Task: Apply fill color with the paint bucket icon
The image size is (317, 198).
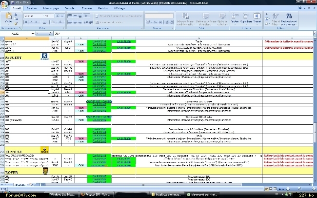Action: point(54,22)
